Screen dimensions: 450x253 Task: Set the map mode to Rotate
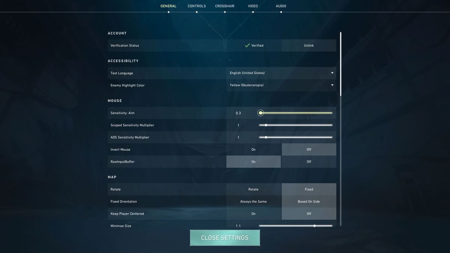pos(253,189)
